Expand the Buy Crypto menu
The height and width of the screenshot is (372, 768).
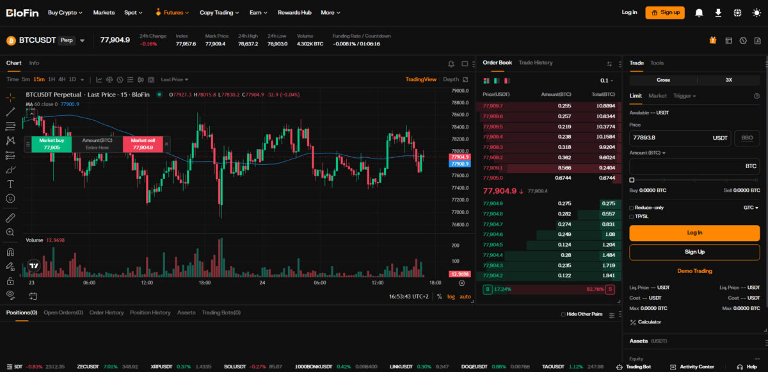click(x=65, y=12)
